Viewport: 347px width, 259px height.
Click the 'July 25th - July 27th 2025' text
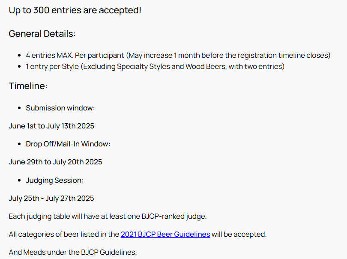click(51, 198)
